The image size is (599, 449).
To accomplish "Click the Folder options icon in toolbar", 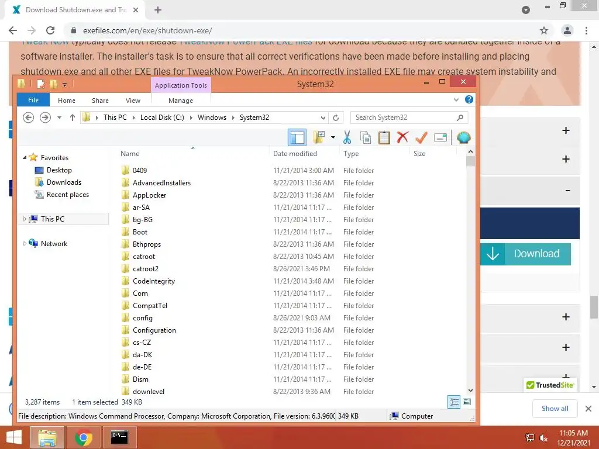I will pos(319,137).
